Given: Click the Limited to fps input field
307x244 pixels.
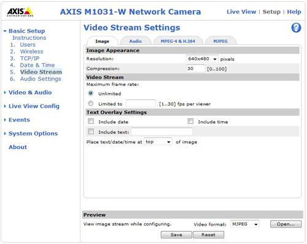Looking at the screenshot, I should tap(141, 104).
